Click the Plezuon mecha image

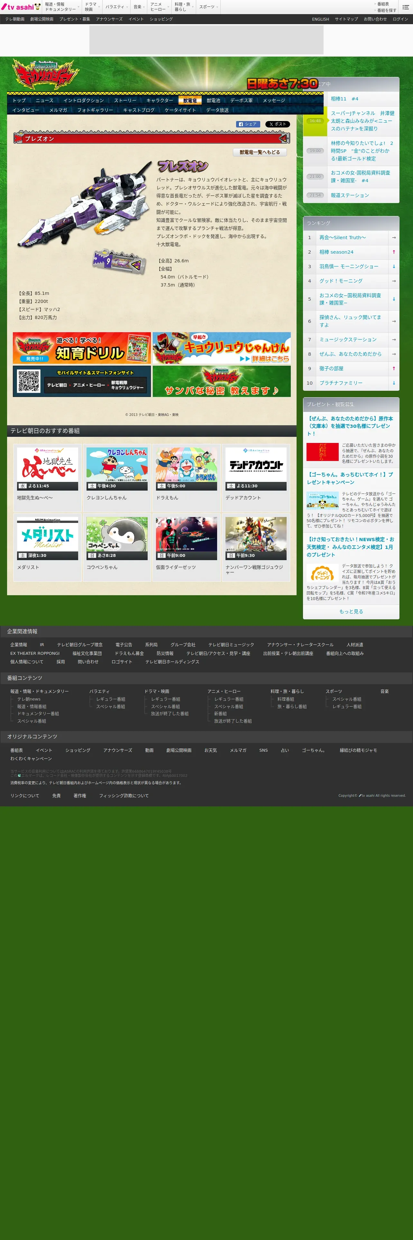click(x=85, y=204)
